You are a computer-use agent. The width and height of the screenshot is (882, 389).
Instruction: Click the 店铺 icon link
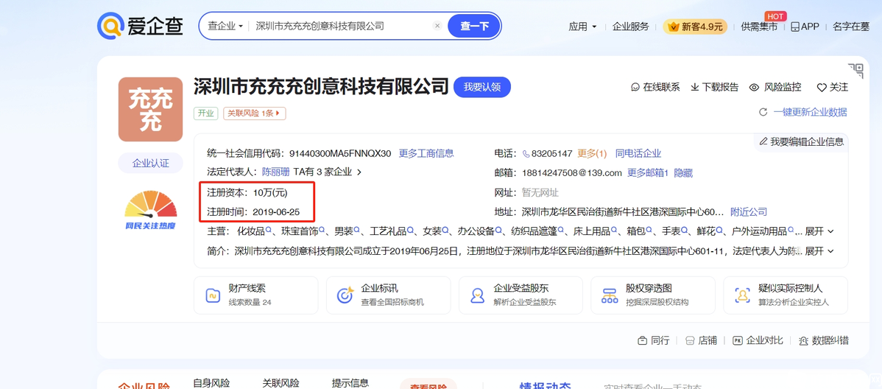click(x=701, y=340)
